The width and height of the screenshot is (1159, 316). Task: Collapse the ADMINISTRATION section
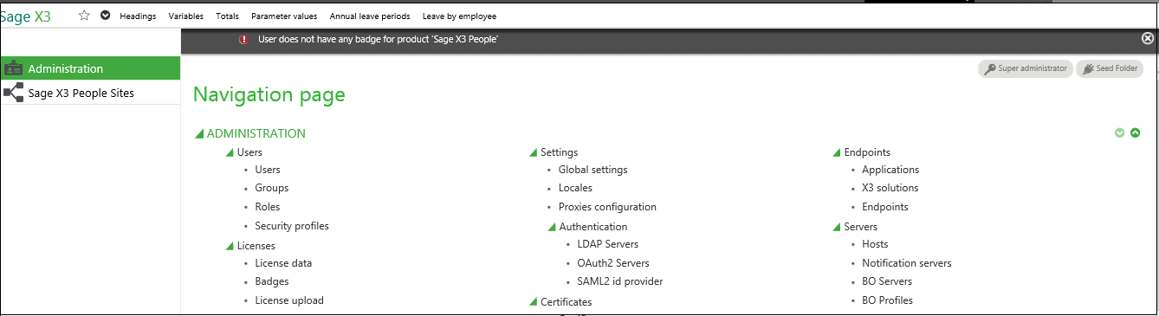click(199, 134)
